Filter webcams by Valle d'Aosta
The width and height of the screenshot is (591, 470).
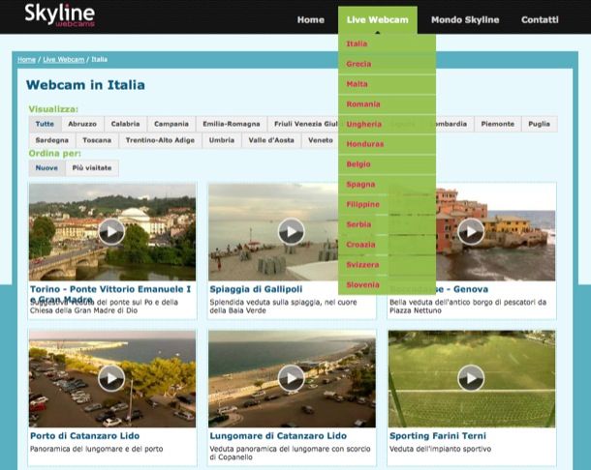(x=271, y=140)
